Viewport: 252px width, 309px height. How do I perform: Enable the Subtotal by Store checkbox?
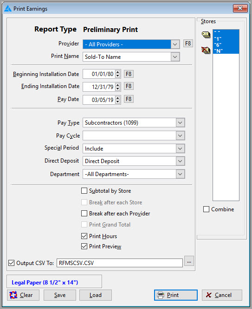click(84, 191)
